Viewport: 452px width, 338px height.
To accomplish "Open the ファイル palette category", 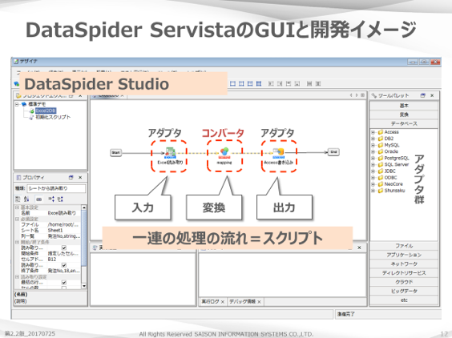I will point(404,246).
